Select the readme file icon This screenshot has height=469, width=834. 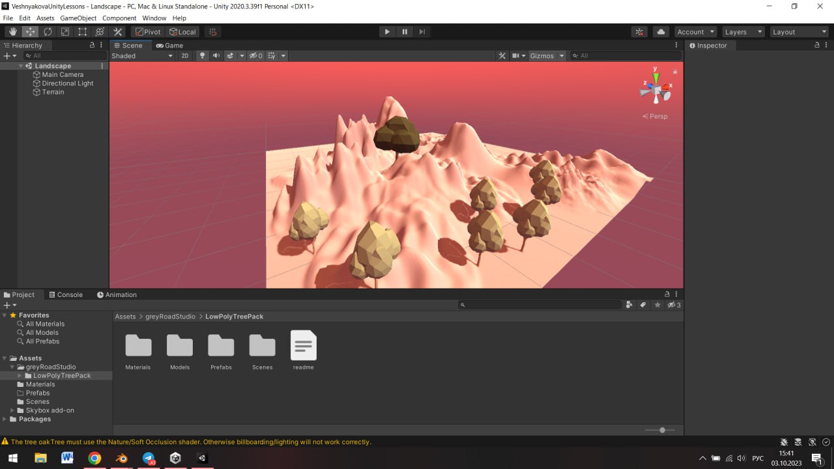click(304, 345)
